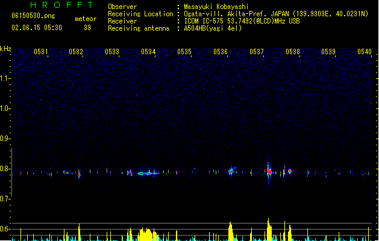379x241 pixels.
Task: Click the 0.9 kHz axis label
Action: click(5, 138)
